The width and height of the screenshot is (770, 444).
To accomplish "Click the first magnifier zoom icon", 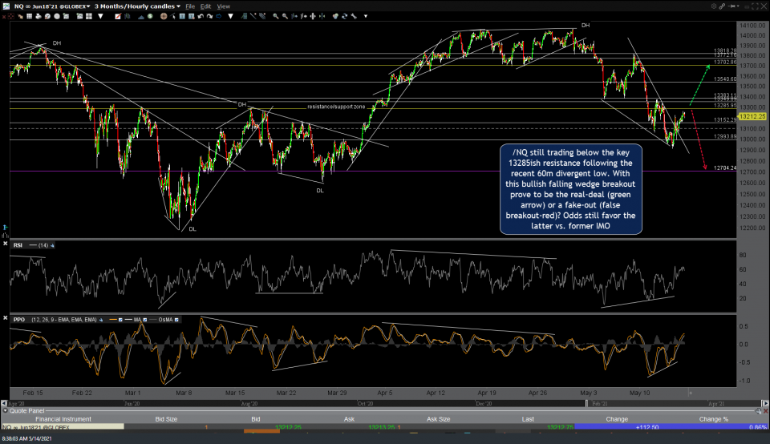I will [275, 16].
